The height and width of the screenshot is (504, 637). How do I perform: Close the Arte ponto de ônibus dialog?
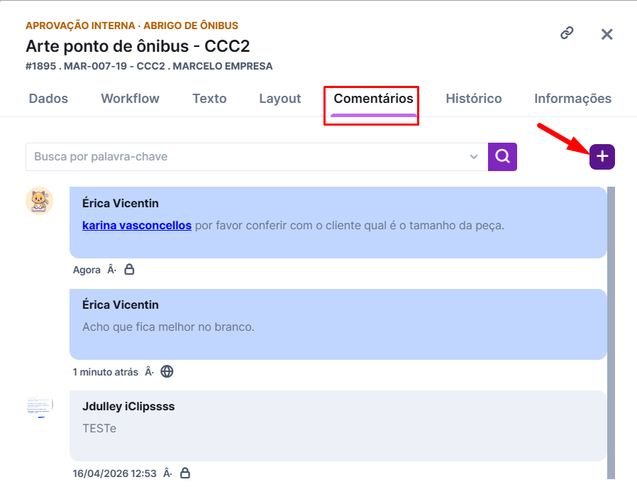click(607, 34)
